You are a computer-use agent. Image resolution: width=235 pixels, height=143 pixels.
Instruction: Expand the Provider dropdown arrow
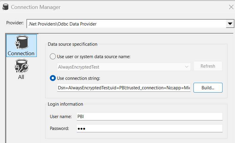230,24
